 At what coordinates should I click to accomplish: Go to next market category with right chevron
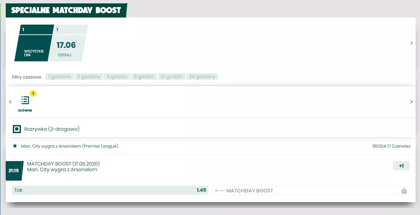pyautogui.click(x=411, y=101)
